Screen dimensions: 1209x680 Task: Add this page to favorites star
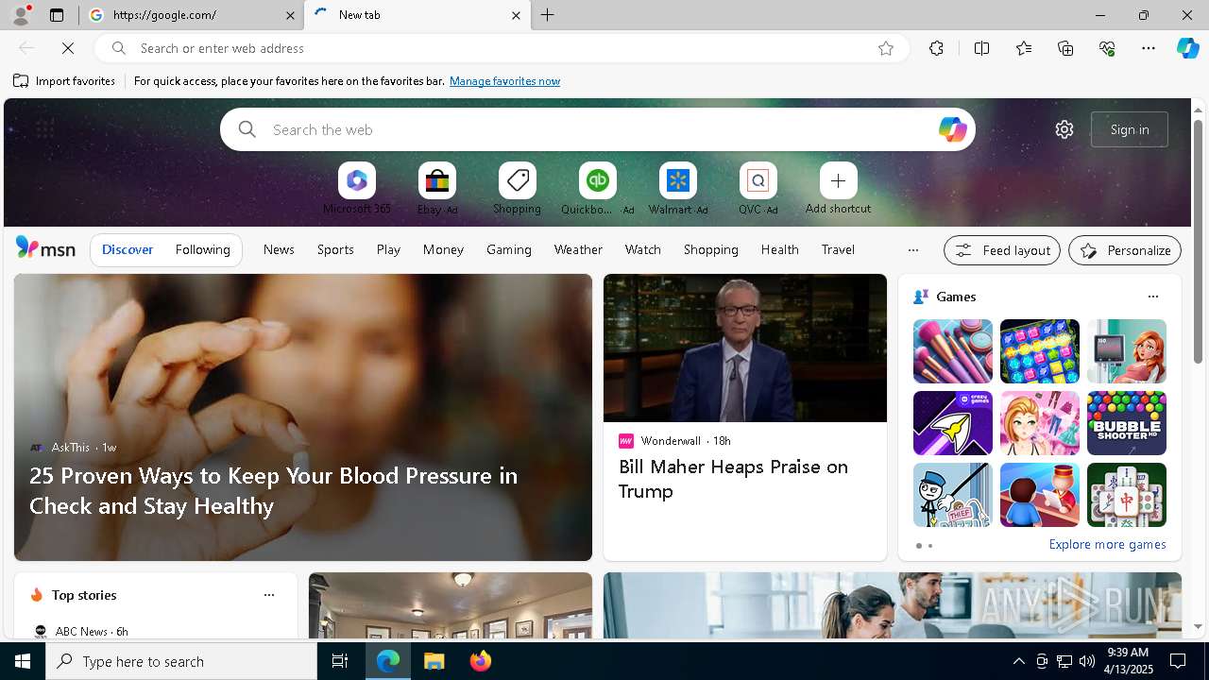tap(886, 48)
